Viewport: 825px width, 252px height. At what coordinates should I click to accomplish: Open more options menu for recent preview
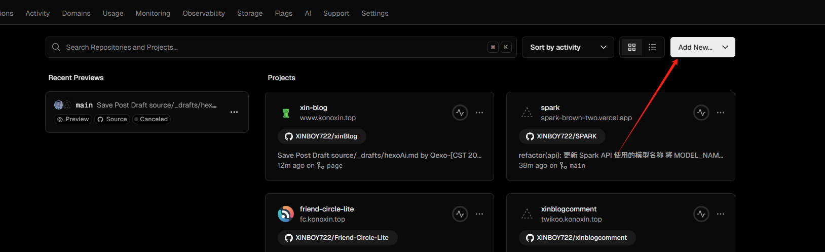pyautogui.click(x=234, y=112)
